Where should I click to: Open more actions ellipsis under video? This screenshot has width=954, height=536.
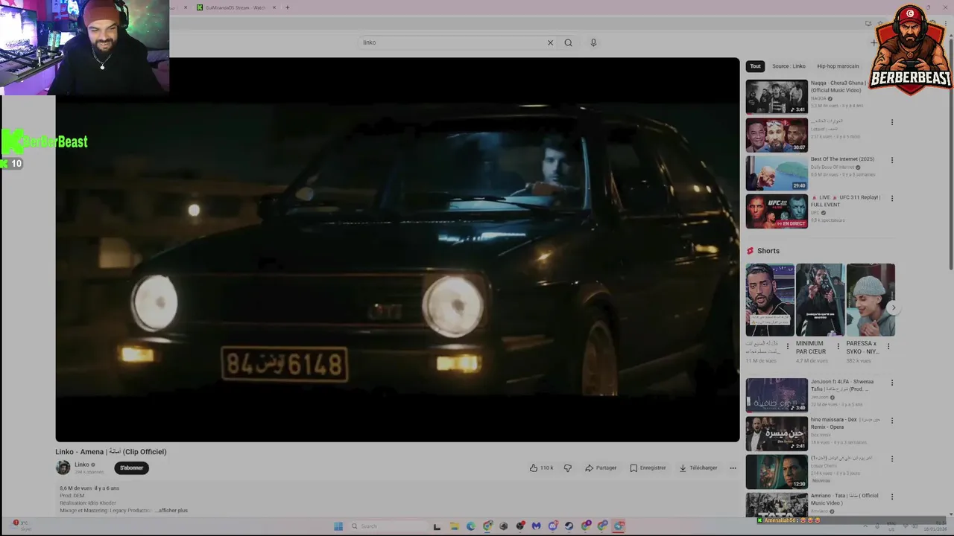(x=733, y=468)
